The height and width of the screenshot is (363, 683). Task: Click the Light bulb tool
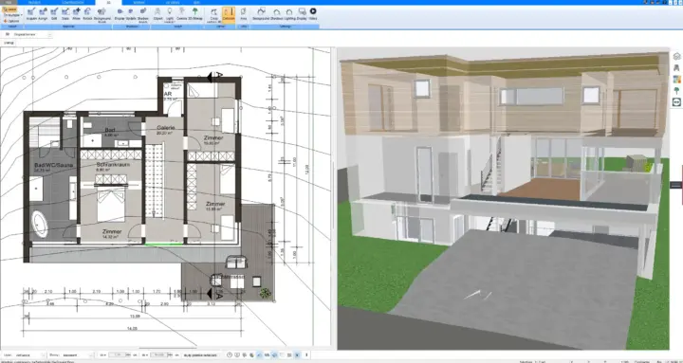click(x=170, y=15)
